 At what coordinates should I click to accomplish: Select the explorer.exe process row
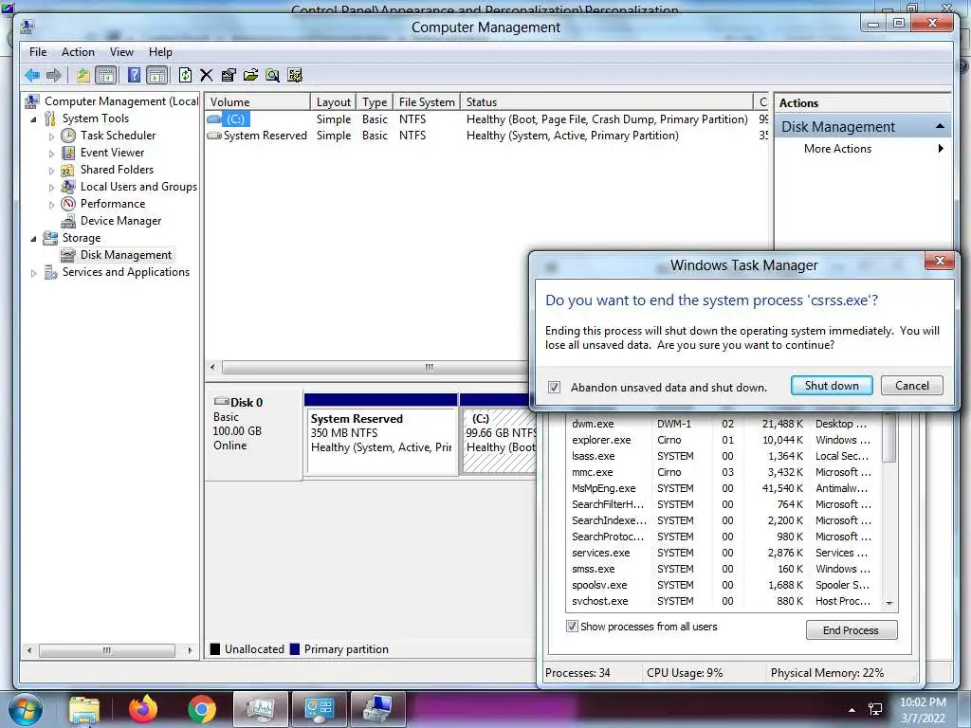pos(723,440)
